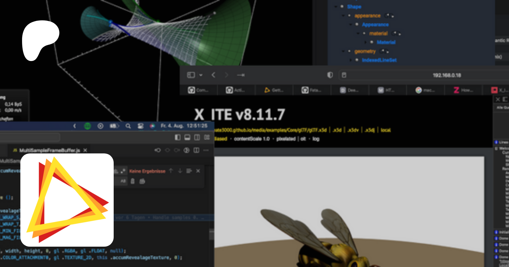Switch to the MultiSampleFrameBuffer.js editor tab
The width and height of the screenshot is (509, 267).
click(x=49, y=150)
